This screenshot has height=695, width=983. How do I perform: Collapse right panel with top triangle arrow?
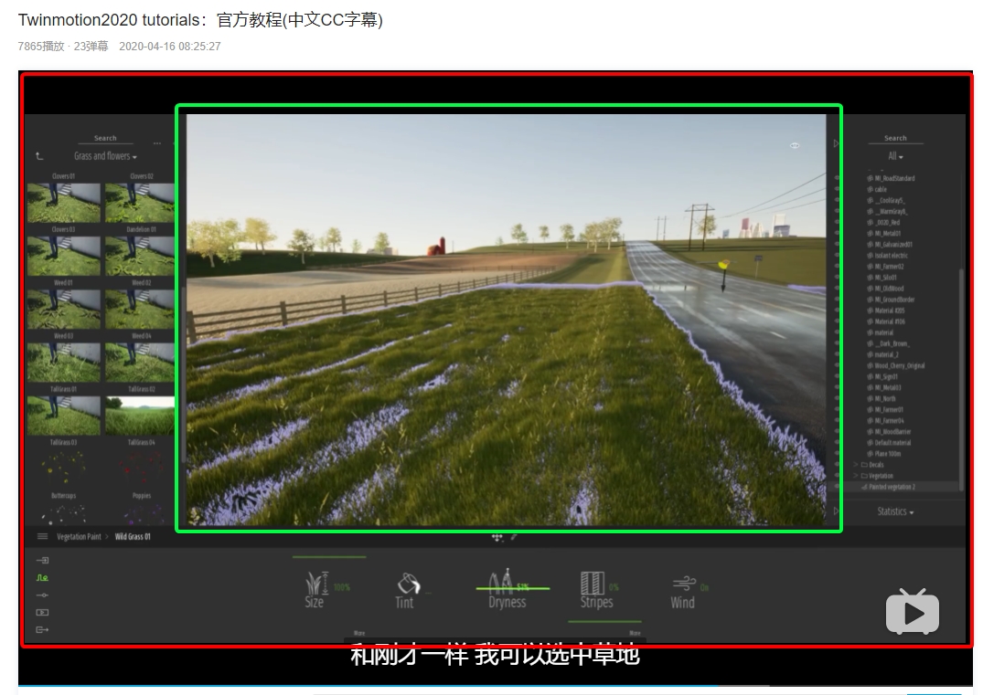(x=836, y=143)
